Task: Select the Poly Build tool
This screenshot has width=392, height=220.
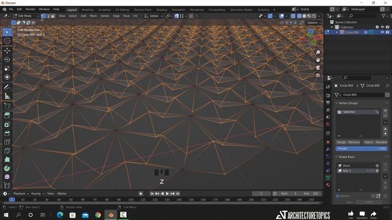Action: [x=7, y=159]
